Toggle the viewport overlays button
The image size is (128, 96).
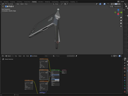[x=105, y=4]
